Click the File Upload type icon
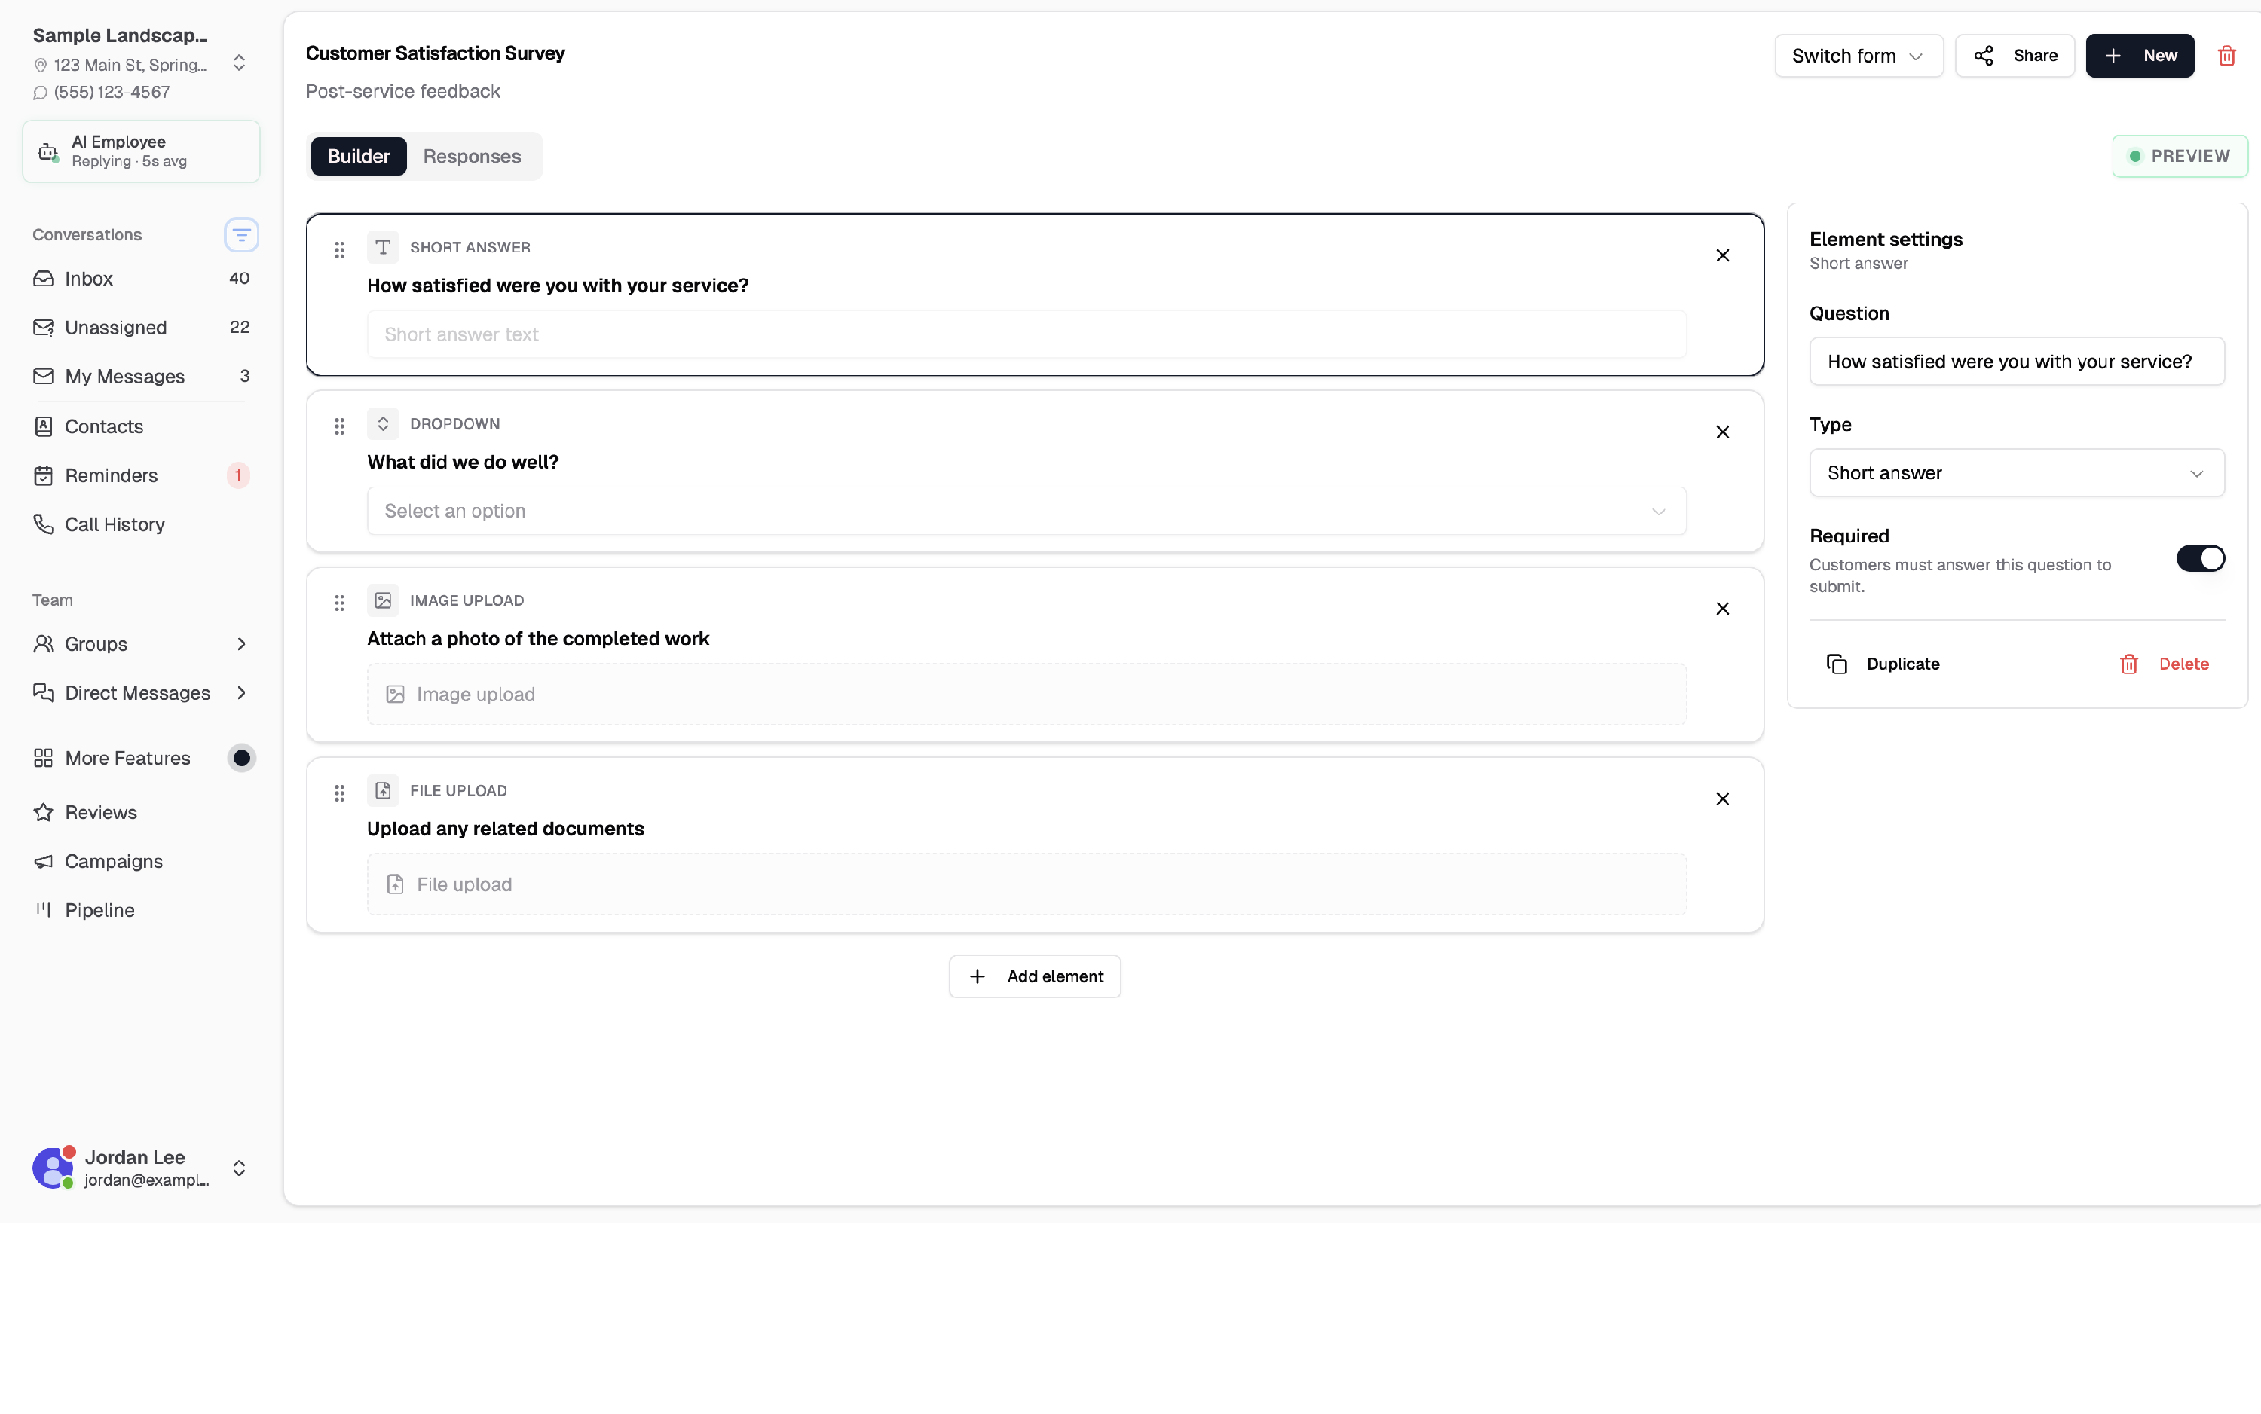Viewport: 2261px width, 1414px height. click(x=383, y=790)
